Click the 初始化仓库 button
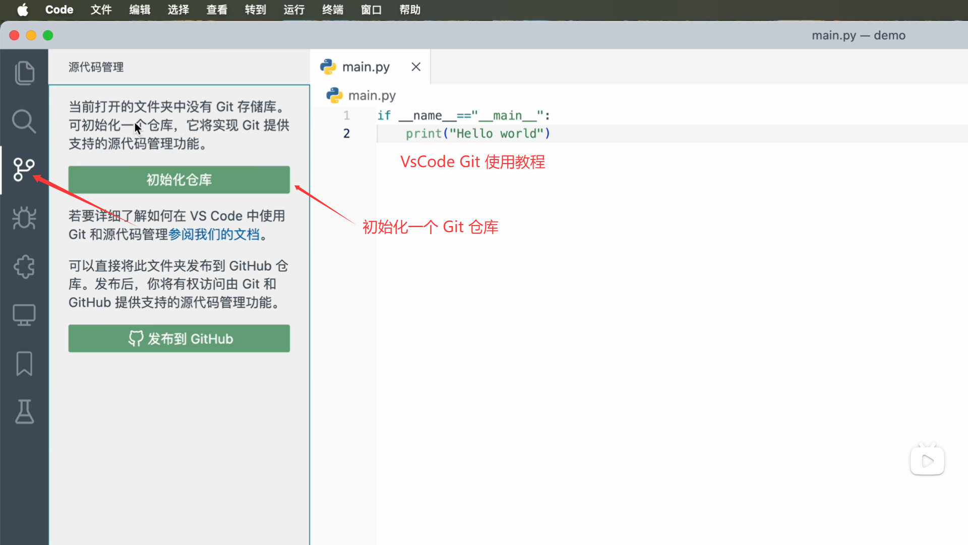Viewport: 968px width, 545px height. (x=179, y=180)
